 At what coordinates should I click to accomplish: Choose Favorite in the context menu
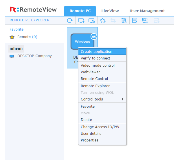(102, 106)
